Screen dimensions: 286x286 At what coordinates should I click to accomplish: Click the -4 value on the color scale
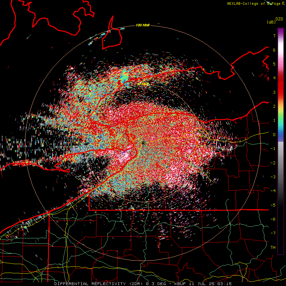[x=273, y=191]
